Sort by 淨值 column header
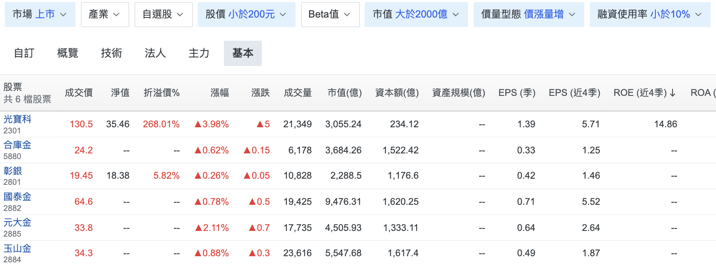Screen dimensions: 716x266 pyautogui.click(x=120, y=93)
